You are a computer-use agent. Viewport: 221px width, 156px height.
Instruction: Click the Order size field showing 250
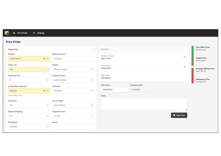coord(27,69)
